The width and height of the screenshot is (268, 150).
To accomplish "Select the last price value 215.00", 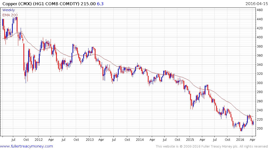I will (88, 4).
